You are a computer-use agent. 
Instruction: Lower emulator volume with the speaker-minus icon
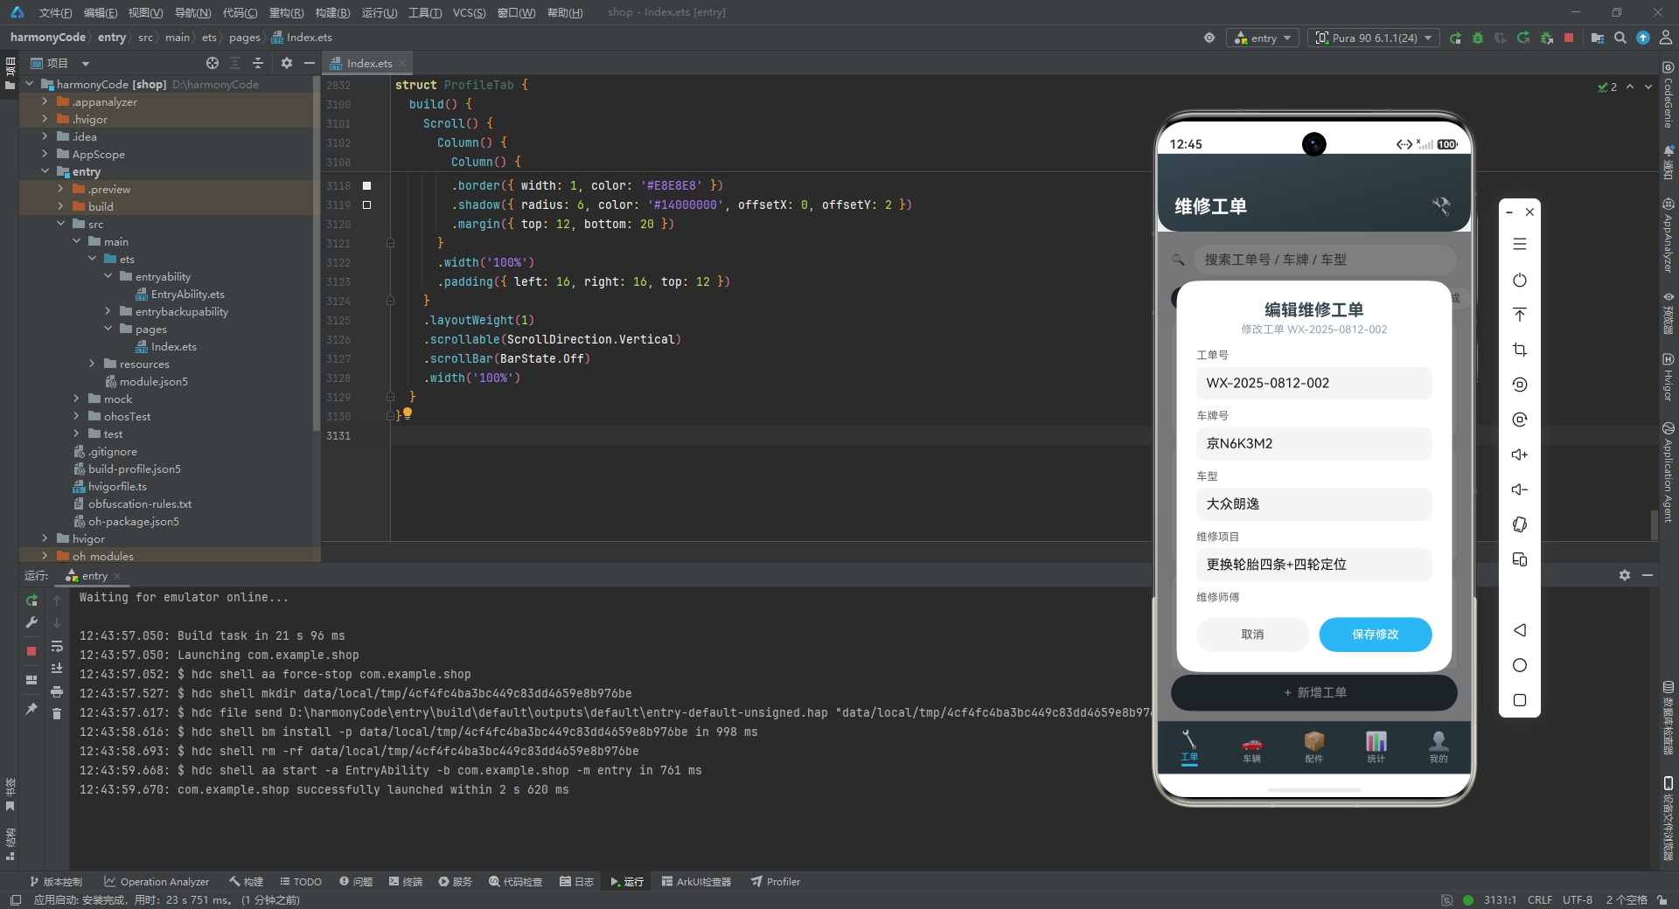(x=1520, y=489)
